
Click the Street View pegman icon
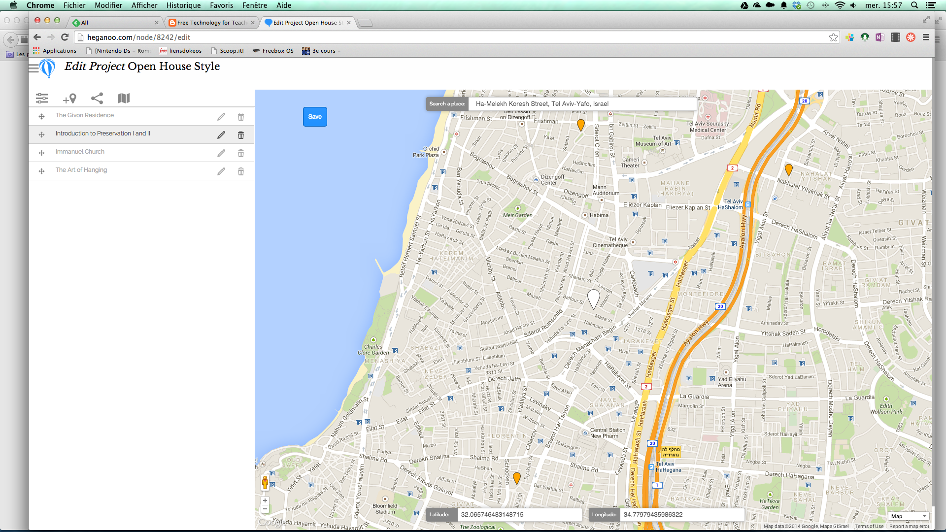[265, 483]
